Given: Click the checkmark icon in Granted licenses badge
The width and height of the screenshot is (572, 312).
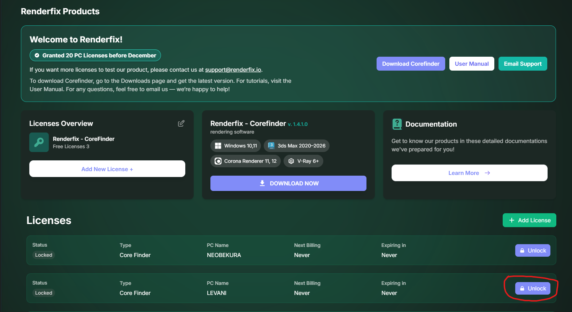Looking at the screenshot, I should 37,55.
